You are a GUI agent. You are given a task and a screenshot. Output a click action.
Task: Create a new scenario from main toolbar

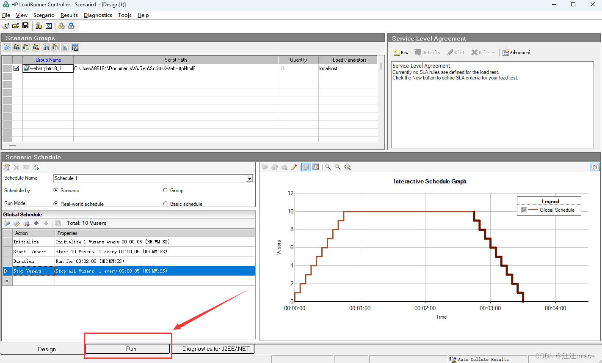tap(6, 26)
